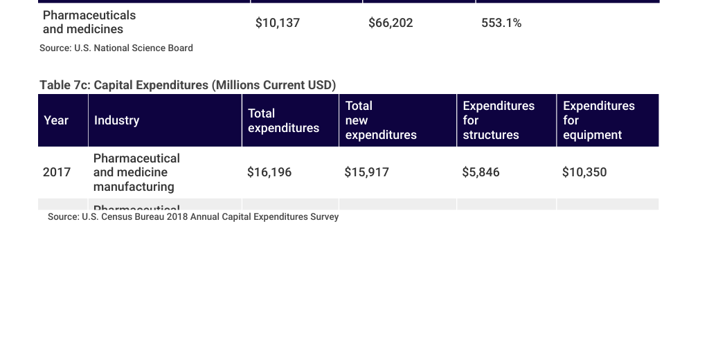
Task: Click the "Pharmaceuticals and medicines" row label
Action: click(89, 22)
